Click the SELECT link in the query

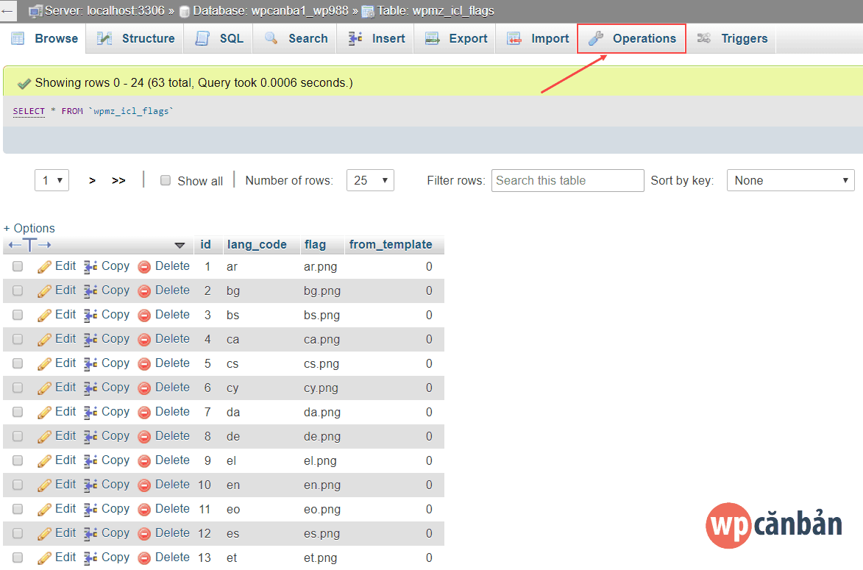[x=29, y=110]
